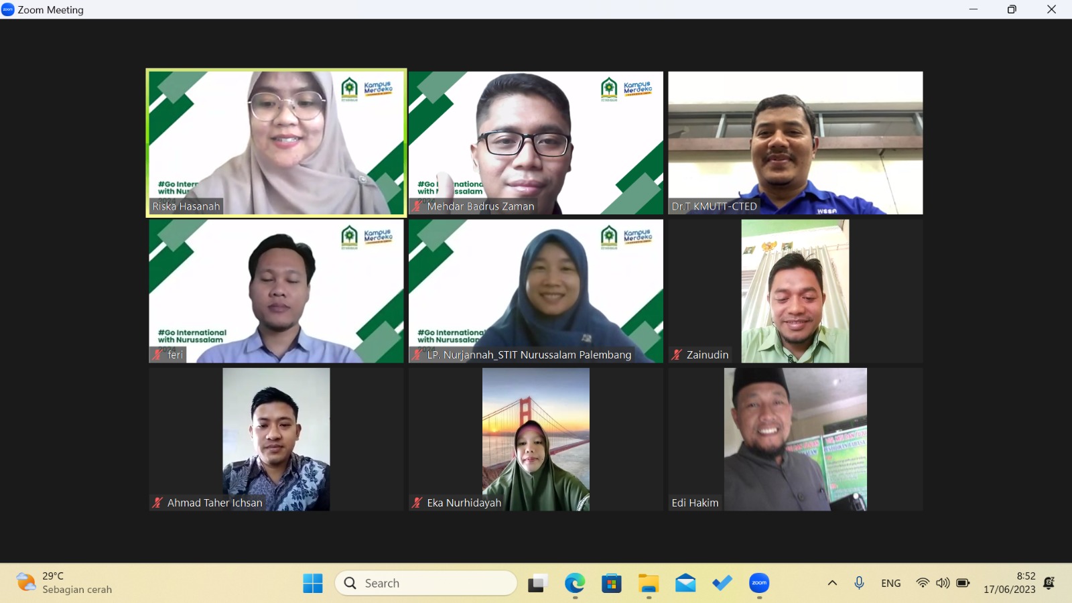Open the Mail app in the taskbar
The width and height of the screenshot is (1072, 603).
point(685,583)
